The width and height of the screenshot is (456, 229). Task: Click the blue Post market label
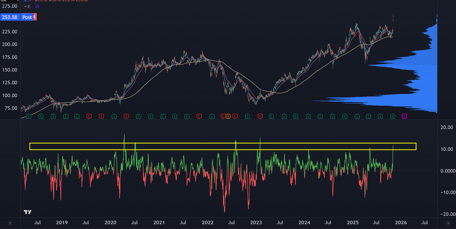coord(27,17)
